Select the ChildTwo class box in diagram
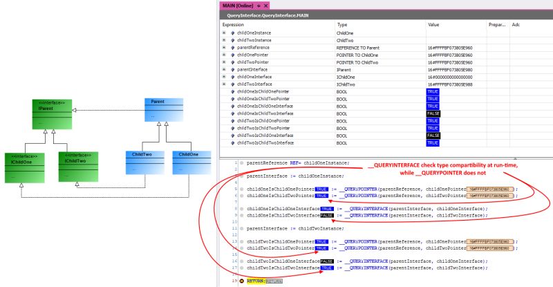This screenshot has width=553, height=287. [145, 163]
